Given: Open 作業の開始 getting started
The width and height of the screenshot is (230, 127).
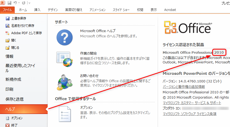Looking at the screenshot, I should click(88, 53).
